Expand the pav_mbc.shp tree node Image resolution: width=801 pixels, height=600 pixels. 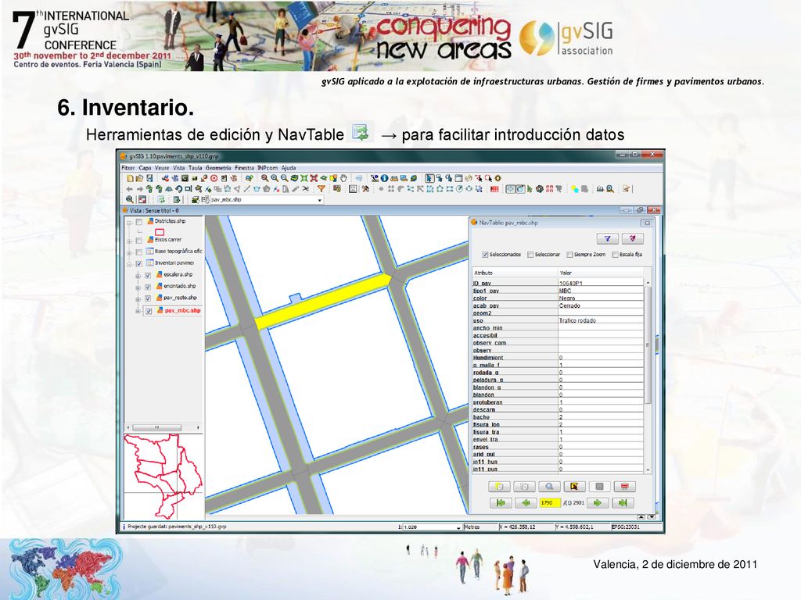point(138,311)
